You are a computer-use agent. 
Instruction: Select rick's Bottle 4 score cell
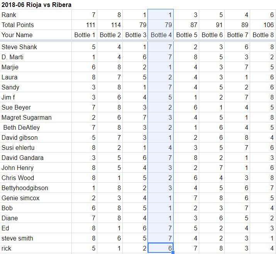pos(161,248)
